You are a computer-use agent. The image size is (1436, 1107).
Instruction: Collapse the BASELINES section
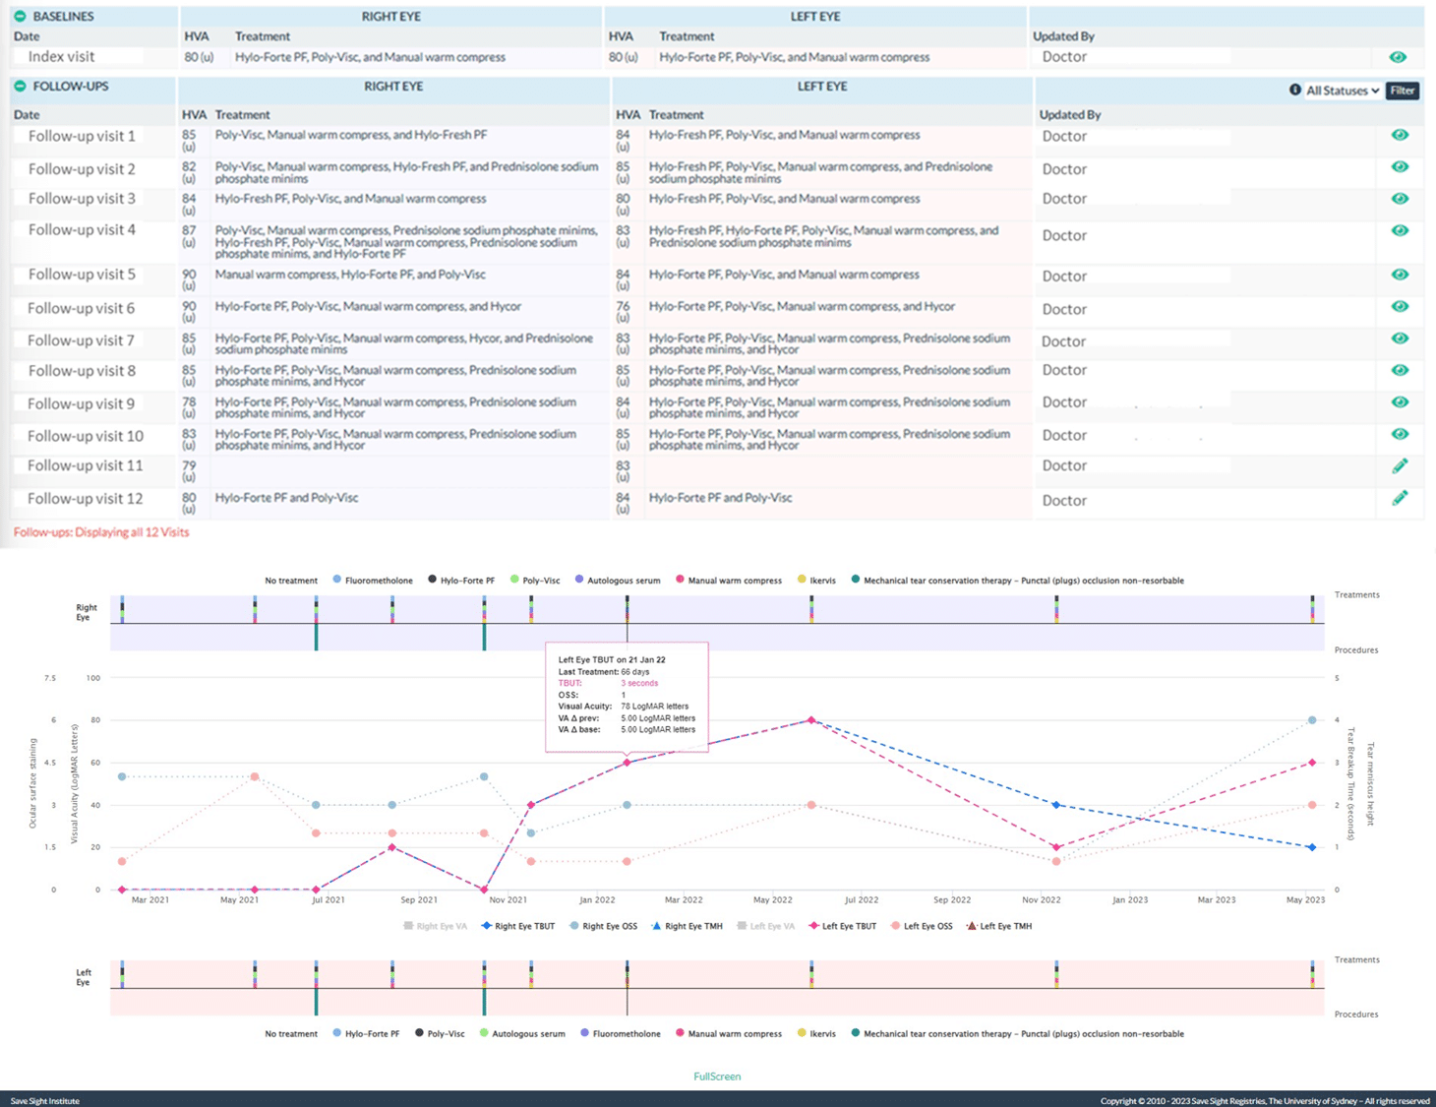[20, 17]
